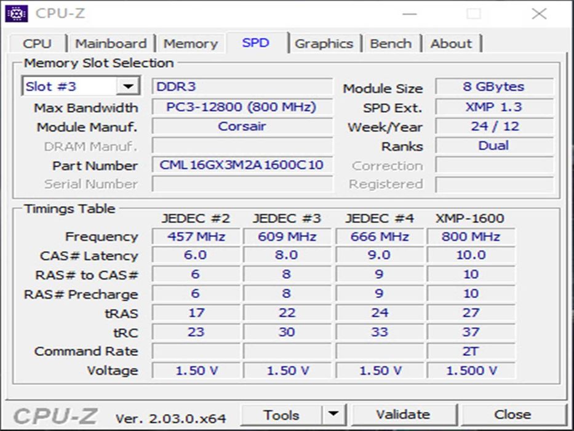Click the tRC value 30

(287, 332)
